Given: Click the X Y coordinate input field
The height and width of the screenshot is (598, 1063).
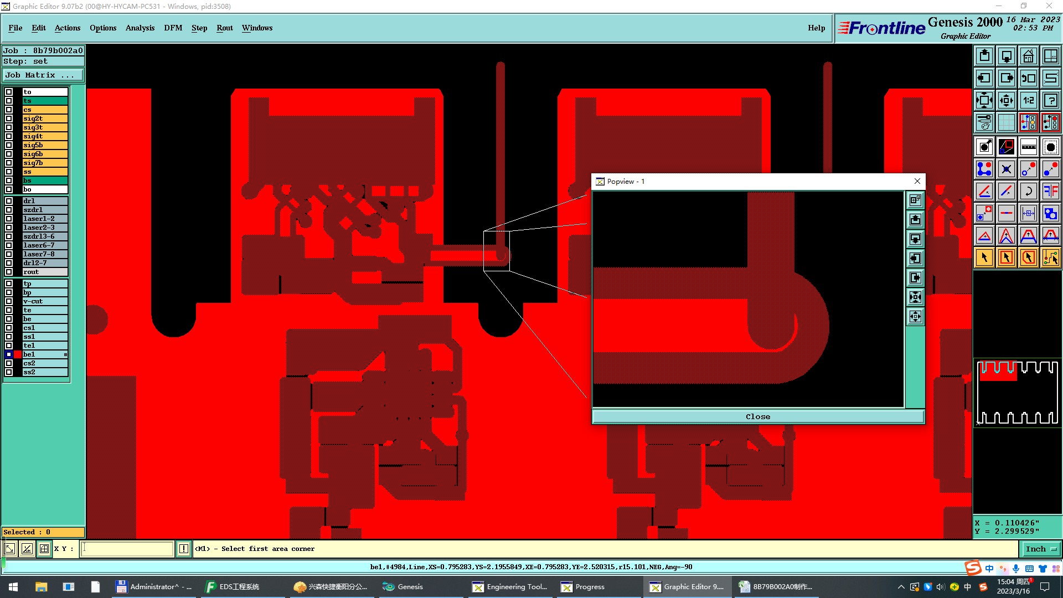Looking at the screenshot, I should (x=127, y=549).
